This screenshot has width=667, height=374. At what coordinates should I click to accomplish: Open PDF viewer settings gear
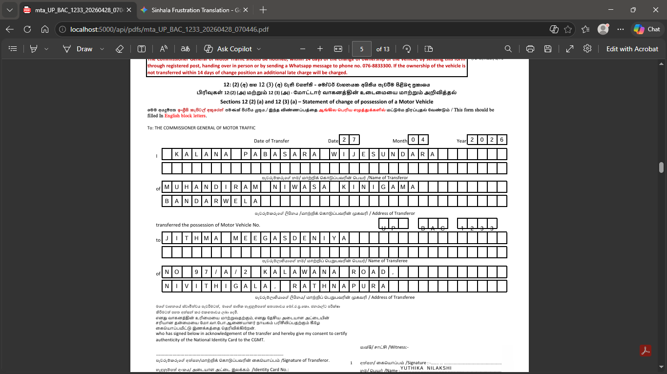(x=587, y=49)
